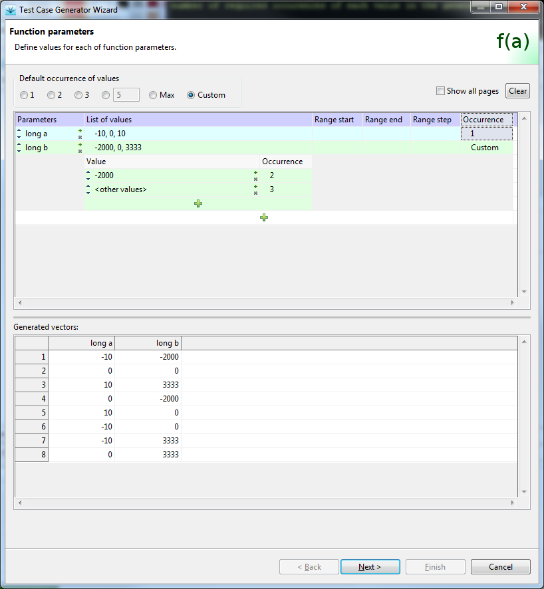Click the small plus icon beside long a
Image resolution: width=544 pixels, height=589 pixels.
pyautogui.click(x=80, y=131)
